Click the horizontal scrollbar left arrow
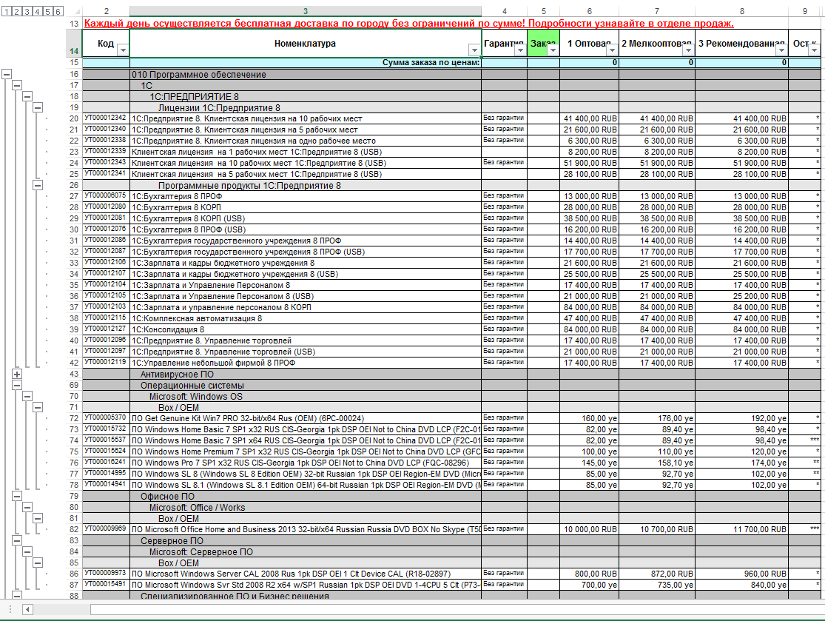This screenshot has width=825, height=621. (x=27, y=609)
